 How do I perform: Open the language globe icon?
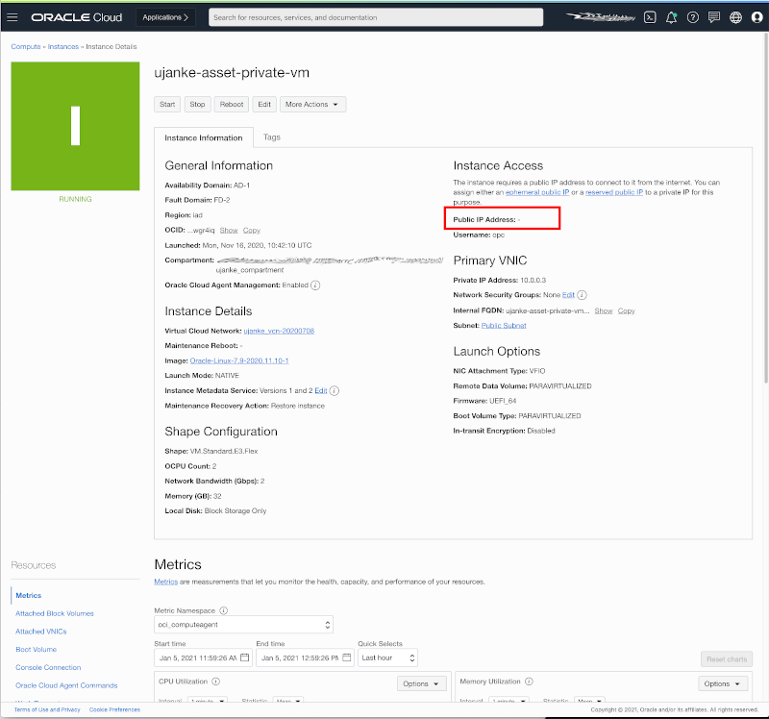point(735,17)
